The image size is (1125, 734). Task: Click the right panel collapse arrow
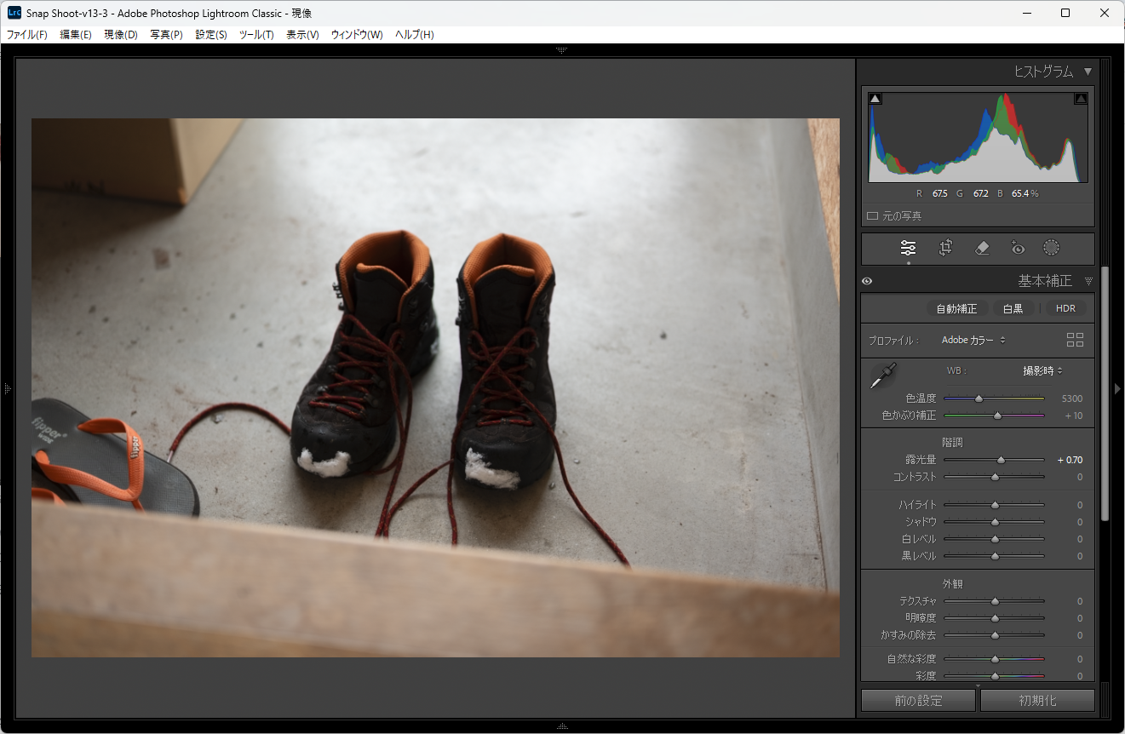1117,388
